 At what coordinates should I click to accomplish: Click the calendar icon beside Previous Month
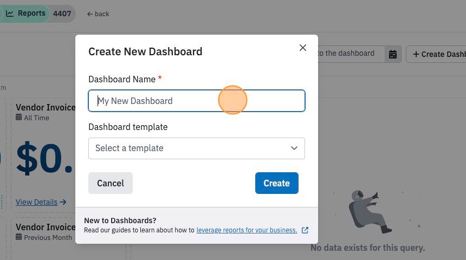click(19, 237)
